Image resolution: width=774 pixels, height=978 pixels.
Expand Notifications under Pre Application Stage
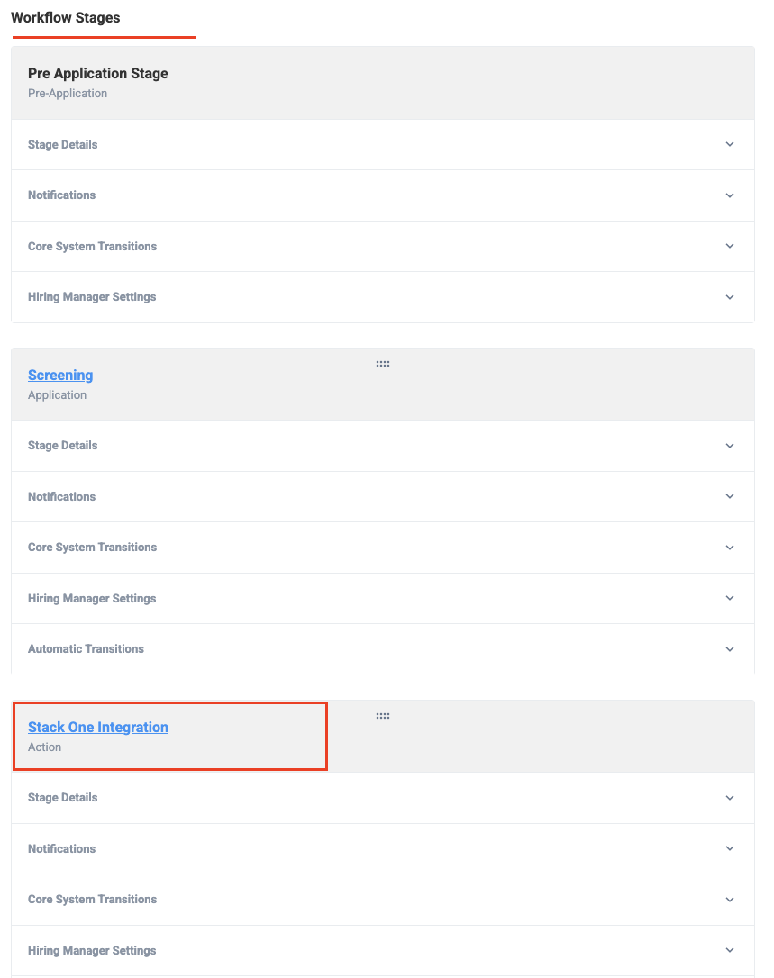(383, 195)
